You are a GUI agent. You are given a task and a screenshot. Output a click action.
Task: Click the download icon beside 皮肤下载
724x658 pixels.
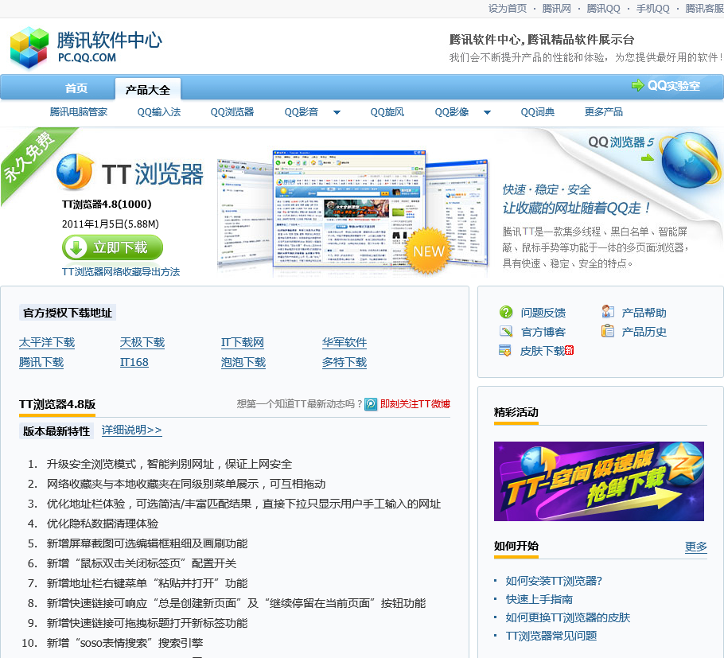point(505,351)
